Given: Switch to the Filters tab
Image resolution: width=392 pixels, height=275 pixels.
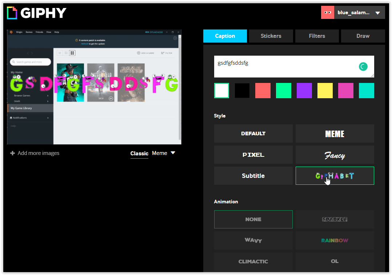Looking at the screenshot, I should pos(317,36).
